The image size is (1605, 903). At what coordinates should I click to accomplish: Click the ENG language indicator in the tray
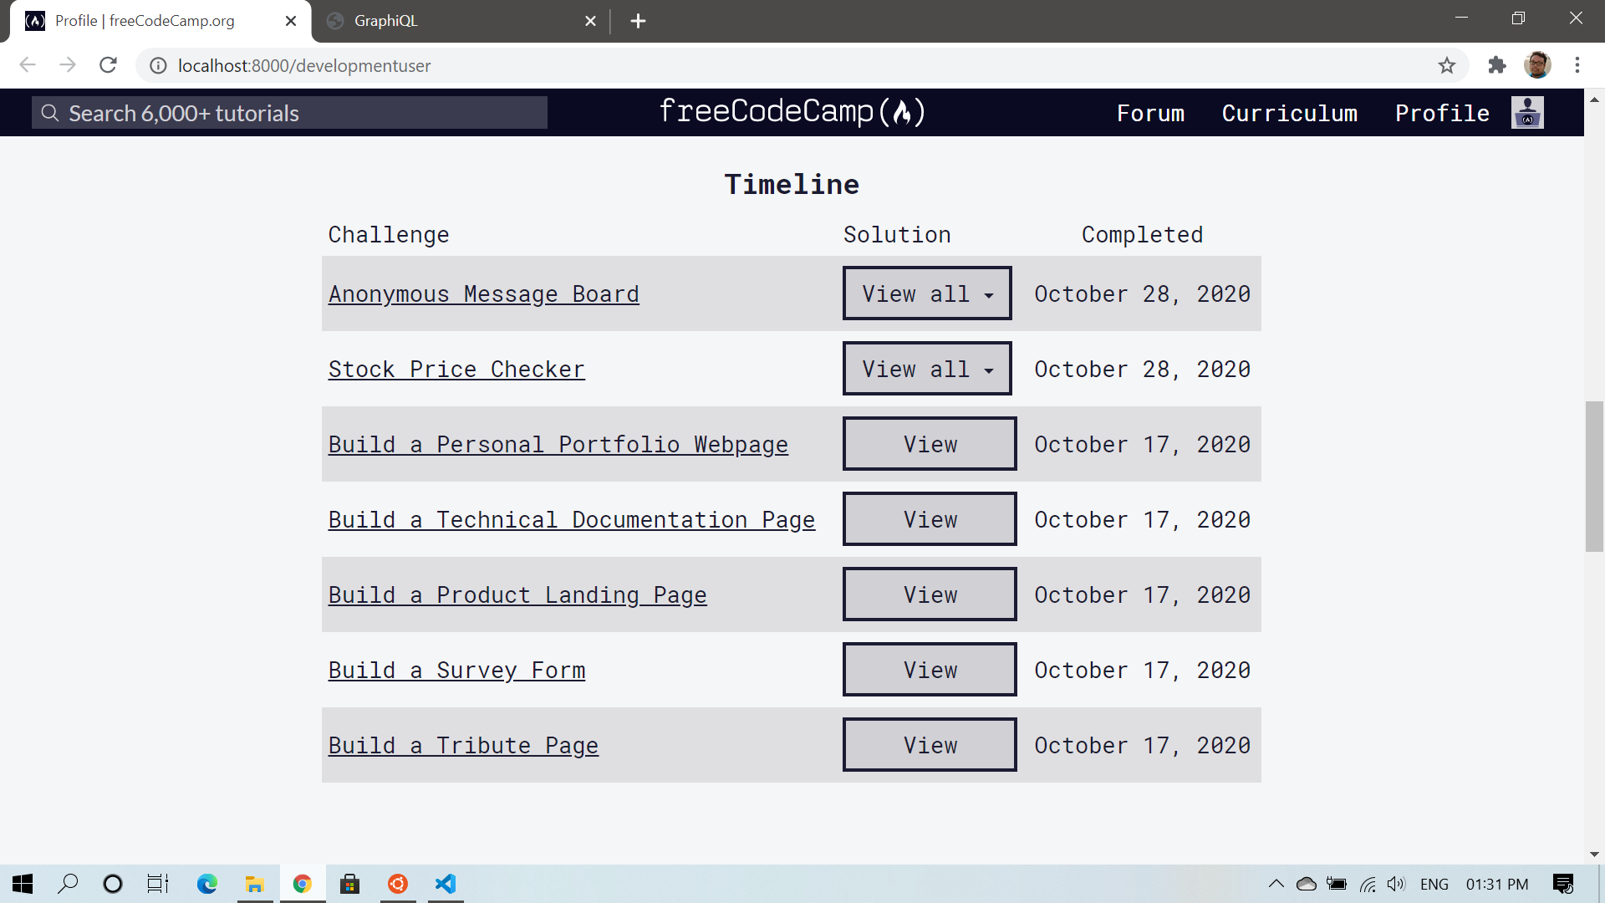(1434, 884)
